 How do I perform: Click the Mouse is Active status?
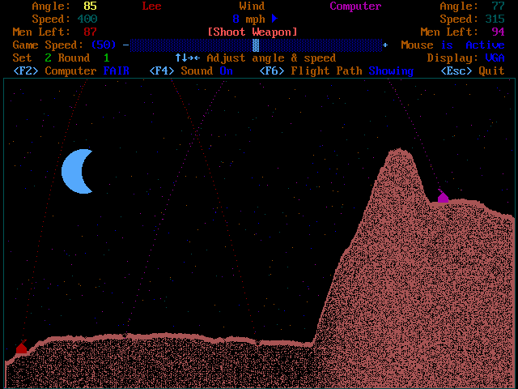[452, 45]
